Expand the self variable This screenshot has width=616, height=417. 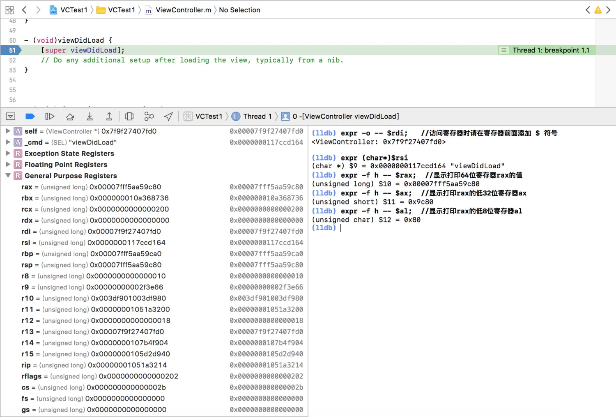[8, 131]
